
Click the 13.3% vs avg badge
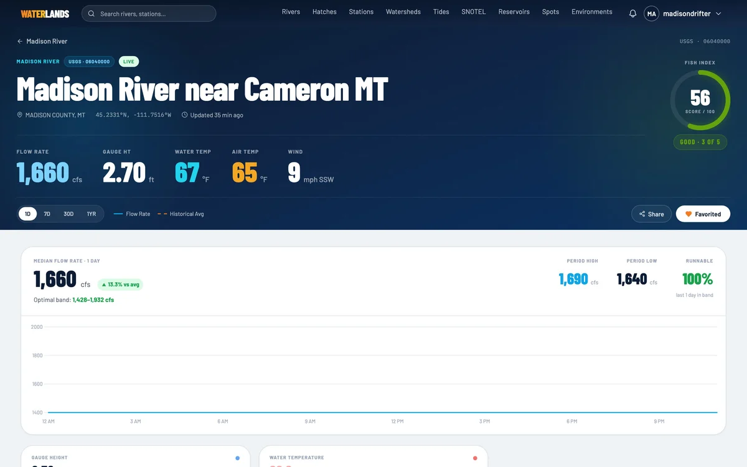point(120,285)
